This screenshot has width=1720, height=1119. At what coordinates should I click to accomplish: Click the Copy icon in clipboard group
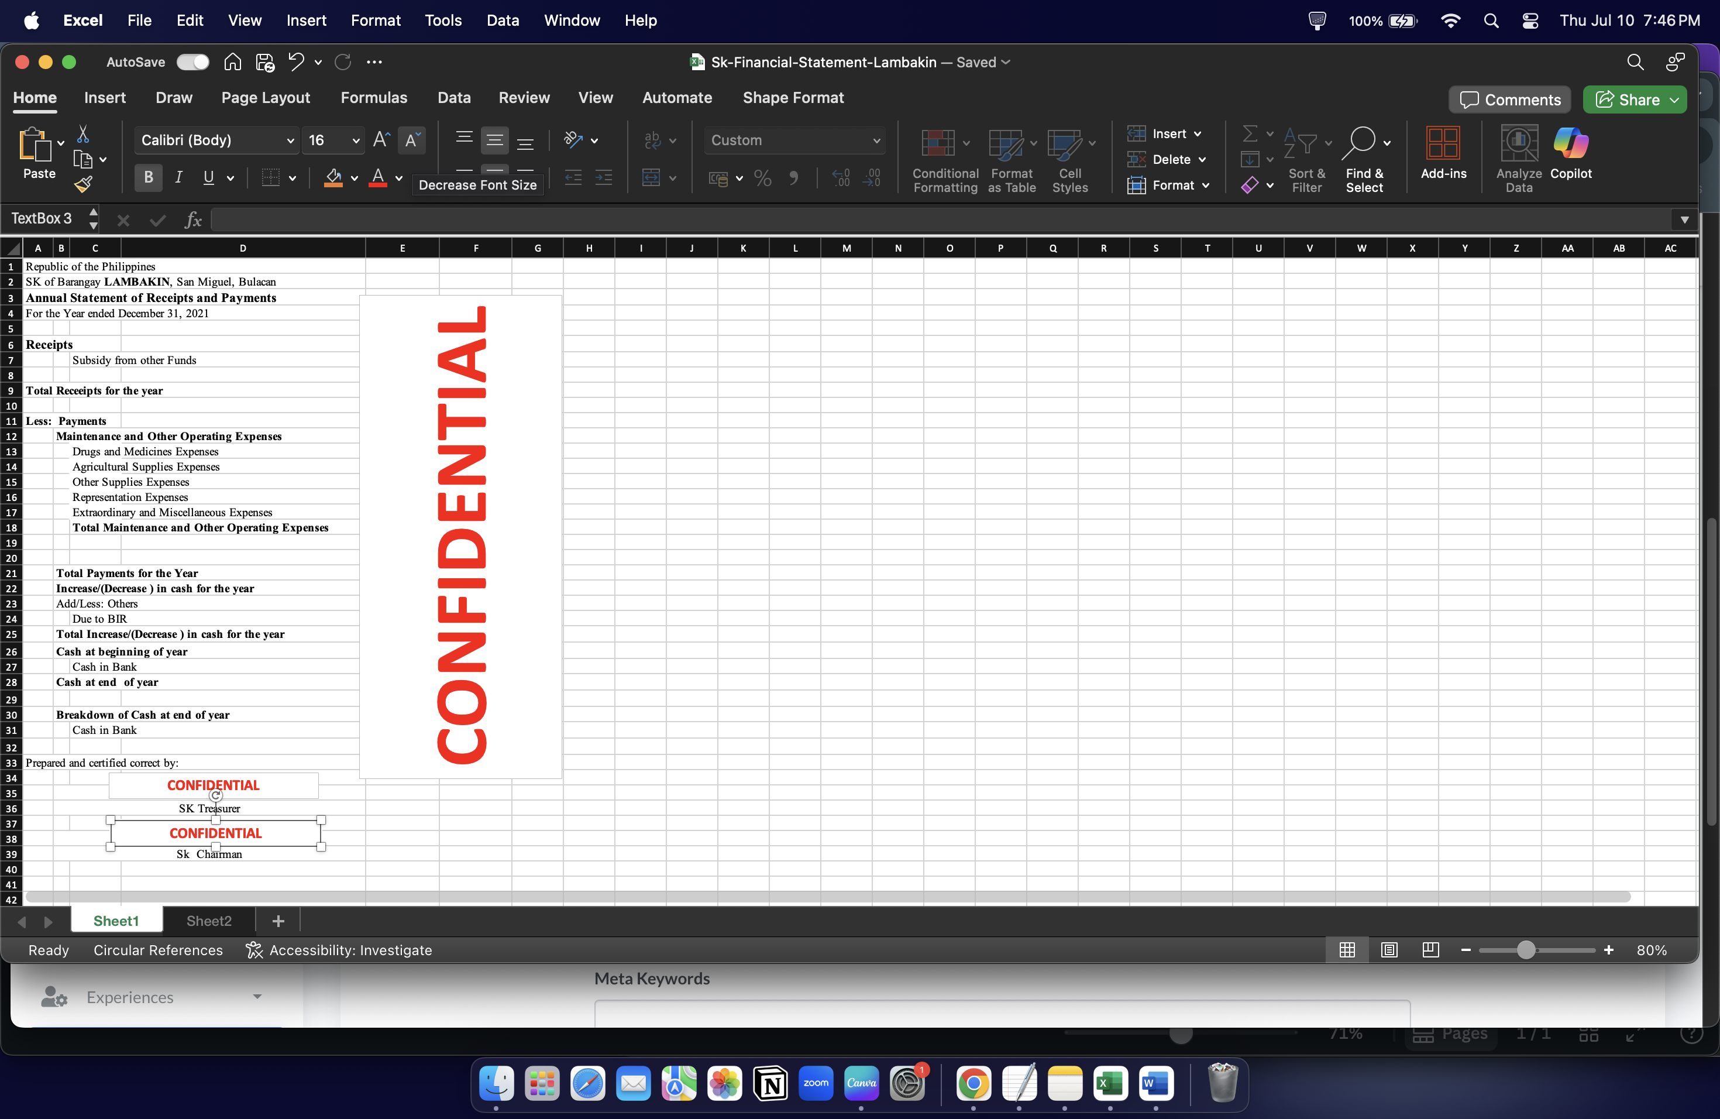[x=82, y=159]
